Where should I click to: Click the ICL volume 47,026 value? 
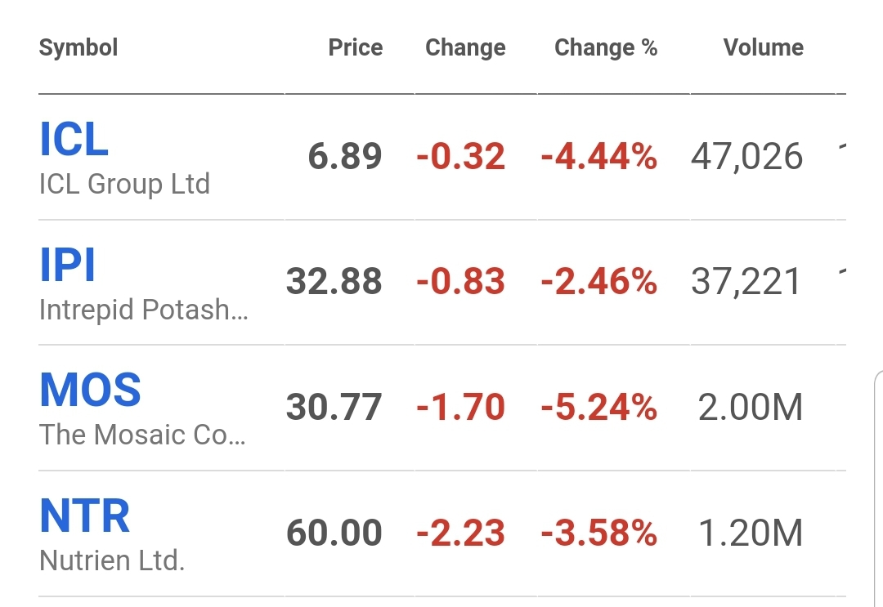click(746, 156)
